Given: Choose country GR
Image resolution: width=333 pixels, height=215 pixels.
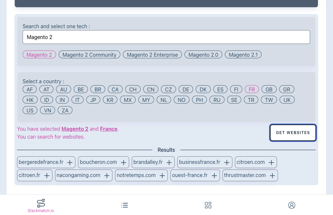Looking at the screenshot, I should pos(287,89).
